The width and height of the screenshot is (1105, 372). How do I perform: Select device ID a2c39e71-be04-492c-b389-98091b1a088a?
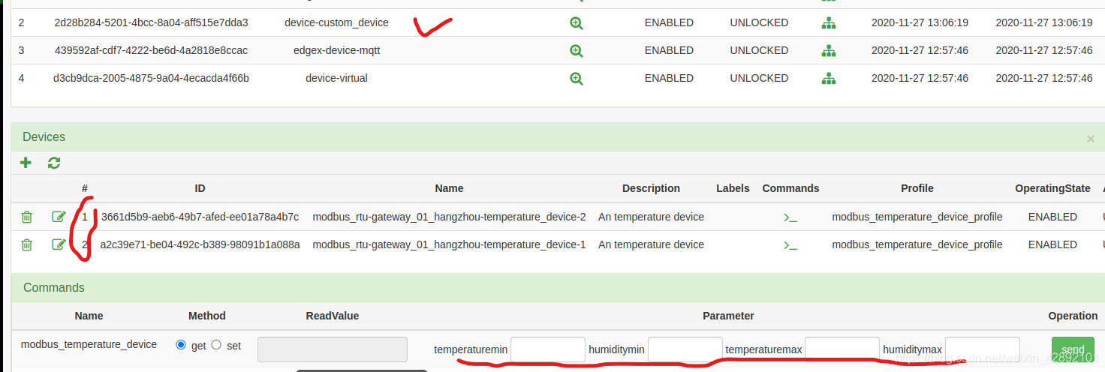click(200, 244)
